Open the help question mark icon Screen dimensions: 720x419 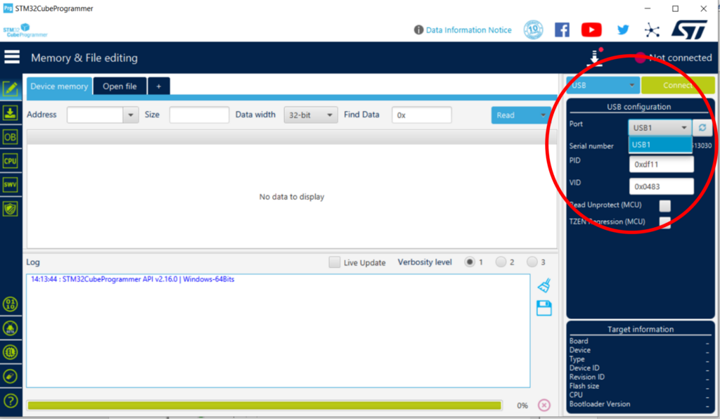click(11, 401)
